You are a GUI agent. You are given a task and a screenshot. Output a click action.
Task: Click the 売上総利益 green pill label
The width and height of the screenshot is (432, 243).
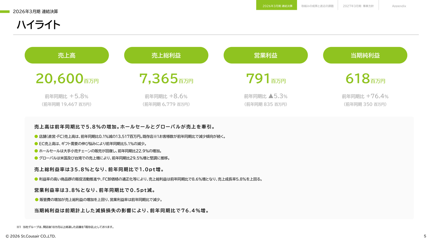tap(166, 55)
